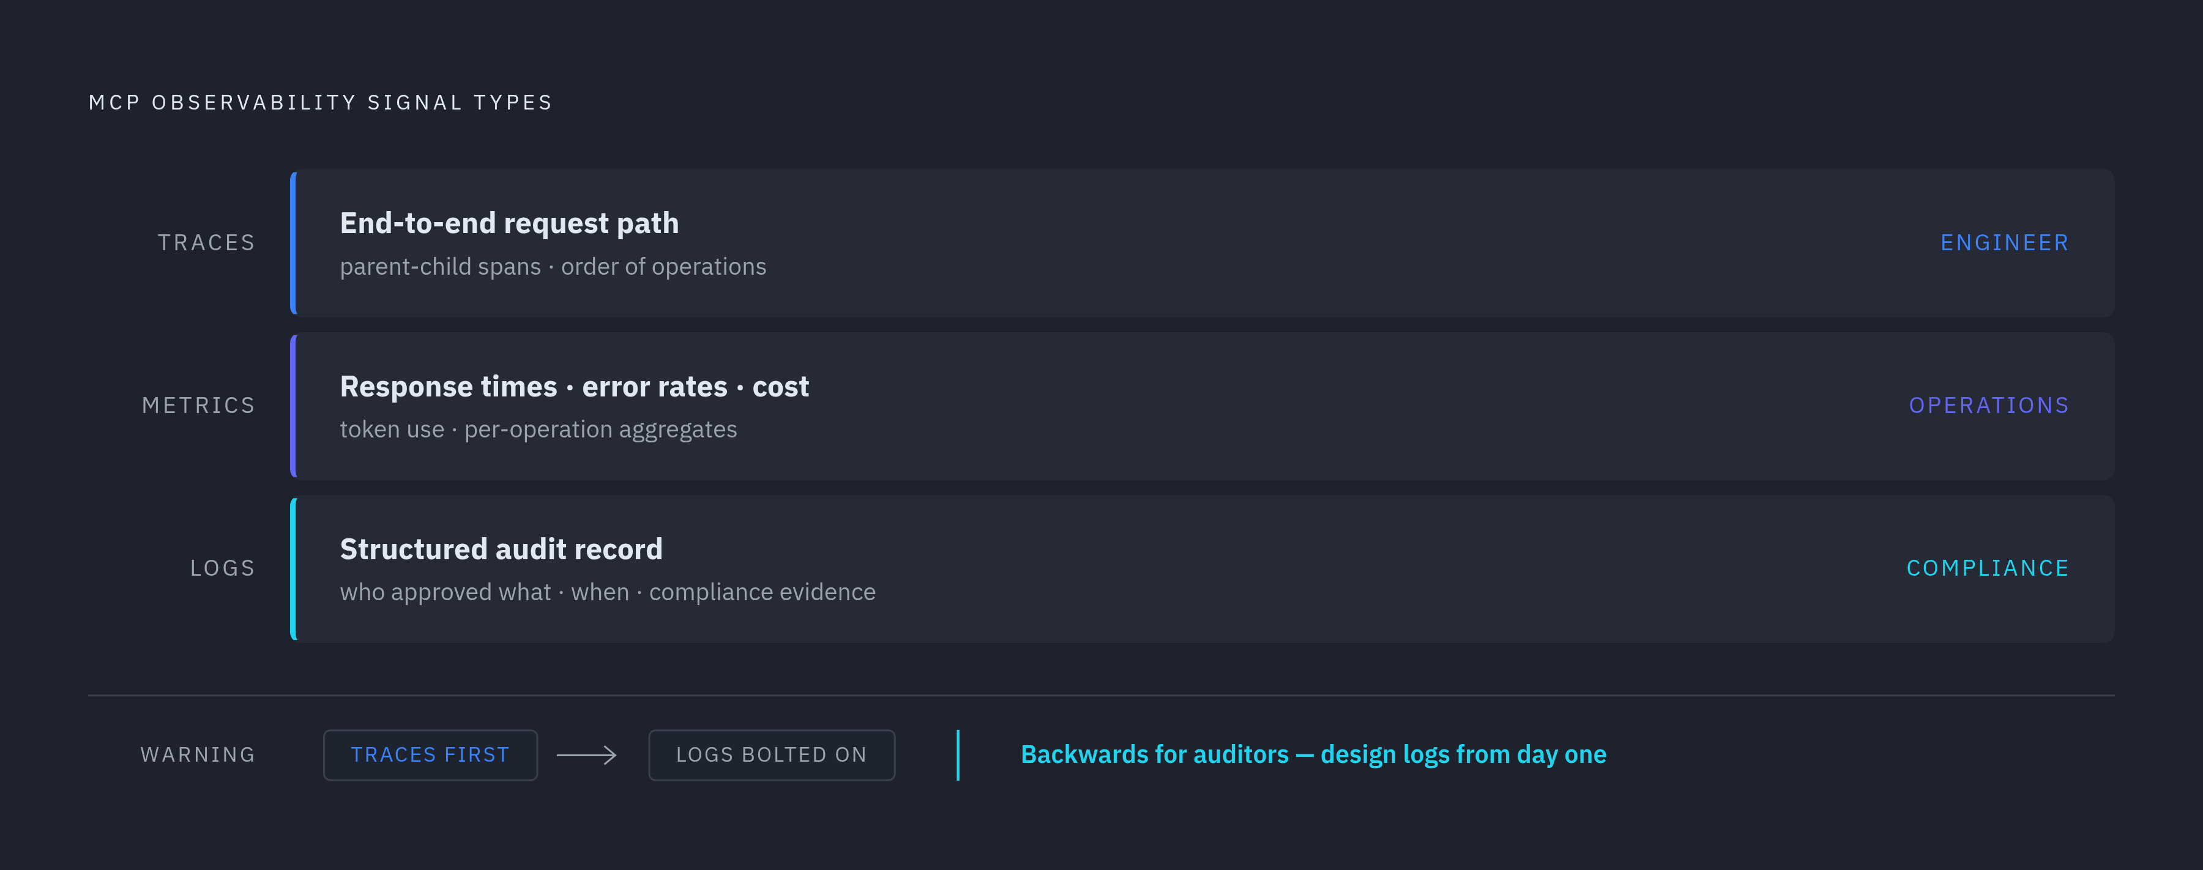
Task: Select the TRACES row label
Action: [206, 243]
